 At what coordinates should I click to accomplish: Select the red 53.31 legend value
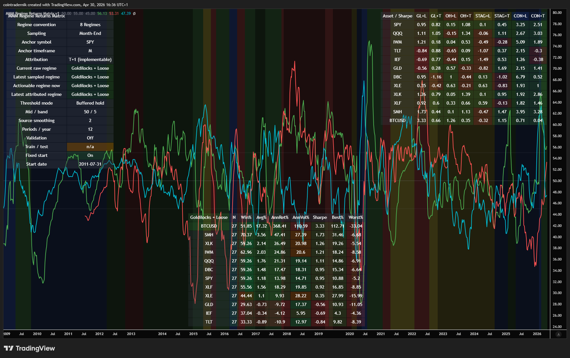pos(114,14)
